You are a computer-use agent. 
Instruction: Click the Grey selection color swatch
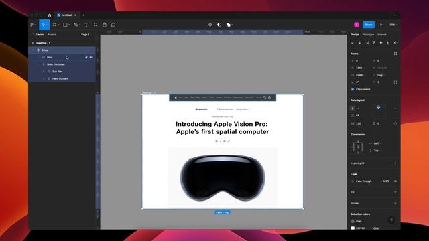pyautogui.click(x=353, y=221)
